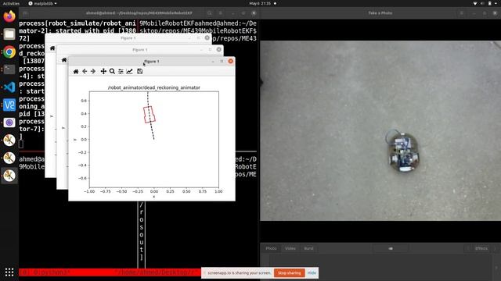Click Home icon in the rearmost Figure window
This screenshot has height=281, width=501.
(52, 48)
